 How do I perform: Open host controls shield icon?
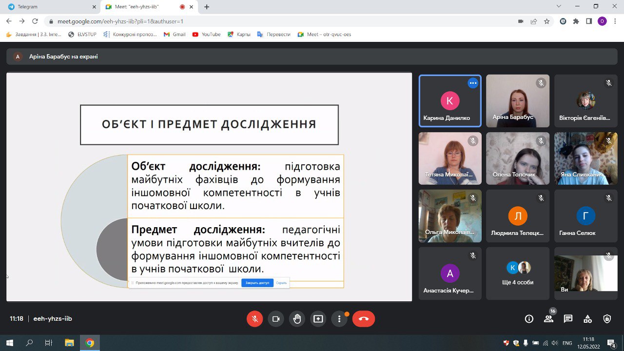coord(607,318)
